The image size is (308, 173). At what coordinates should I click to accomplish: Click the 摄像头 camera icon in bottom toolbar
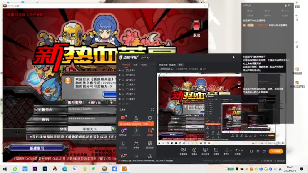coord(194,150)
